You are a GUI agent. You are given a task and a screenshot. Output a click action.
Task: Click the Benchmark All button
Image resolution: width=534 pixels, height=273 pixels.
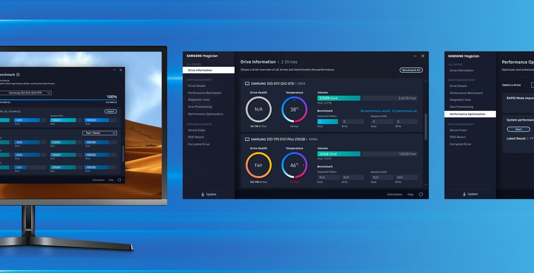[411, 70]
